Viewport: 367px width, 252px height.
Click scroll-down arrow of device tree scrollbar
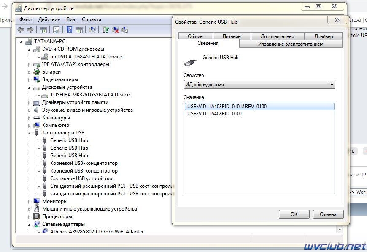pyautogui.click(x=340, y=230)
